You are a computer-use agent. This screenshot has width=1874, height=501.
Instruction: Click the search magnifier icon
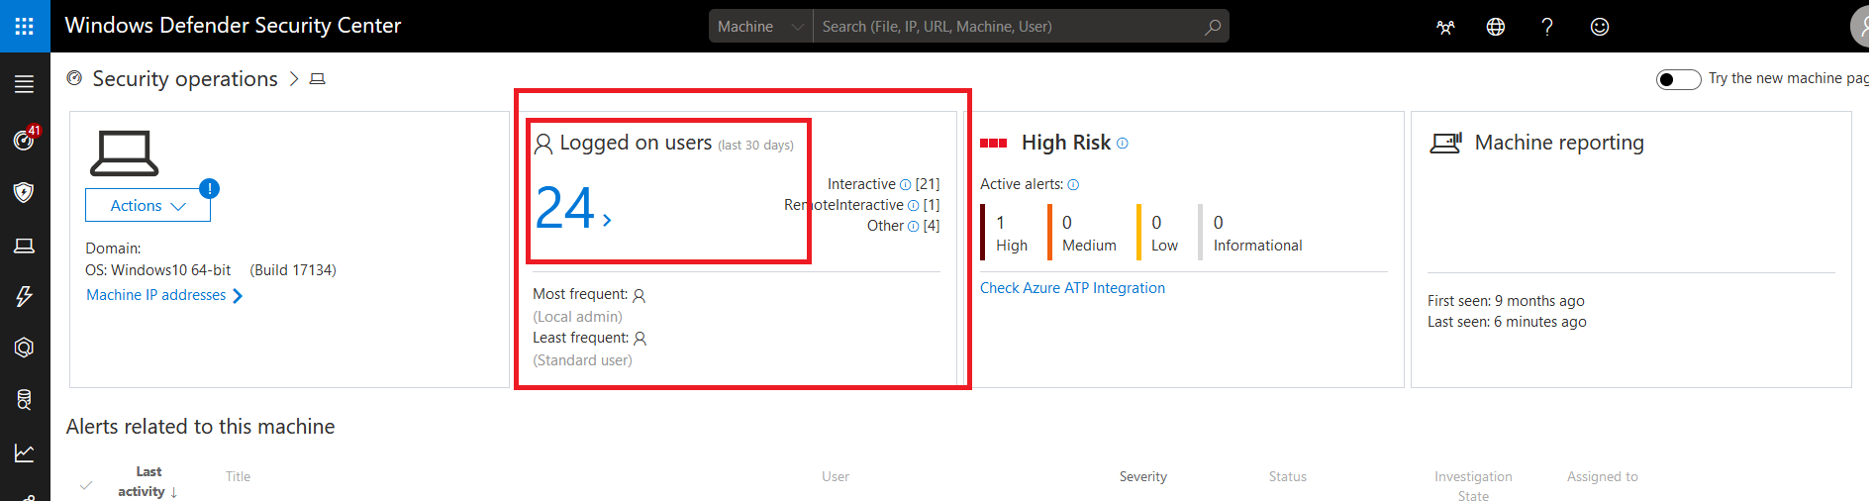coord(1213,27)
